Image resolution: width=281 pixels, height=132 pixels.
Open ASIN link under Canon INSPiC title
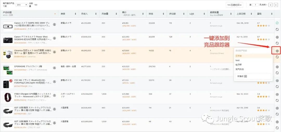coord(20,29)
